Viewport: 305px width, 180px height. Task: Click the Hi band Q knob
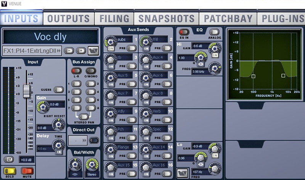tap(201, 57)
